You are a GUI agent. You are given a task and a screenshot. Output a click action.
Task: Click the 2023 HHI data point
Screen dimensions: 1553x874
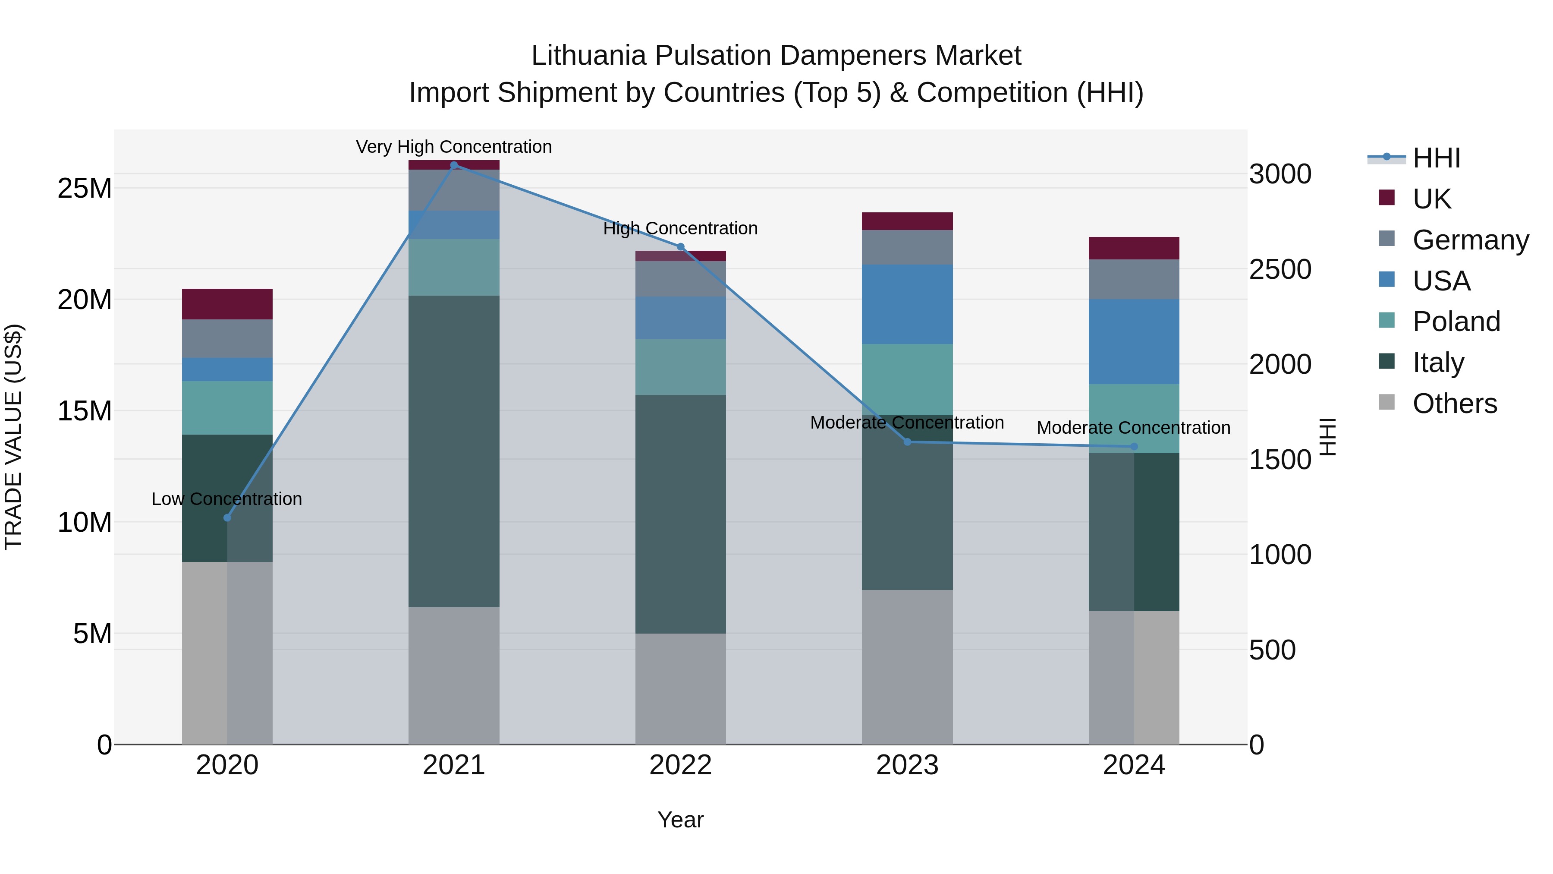907,442
